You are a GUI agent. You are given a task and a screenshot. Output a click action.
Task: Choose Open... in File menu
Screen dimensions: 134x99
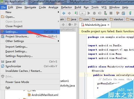pos(30,17)
